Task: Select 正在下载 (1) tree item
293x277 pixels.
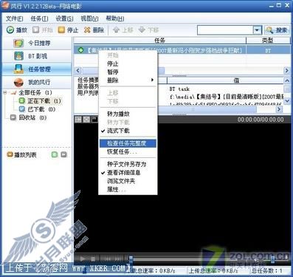Action: 44,101
